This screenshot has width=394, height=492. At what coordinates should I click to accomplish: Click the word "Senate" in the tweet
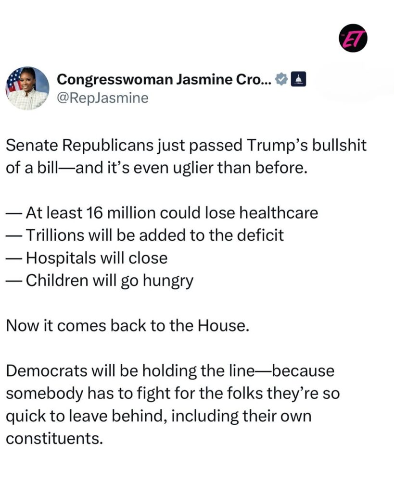point(32,146)
